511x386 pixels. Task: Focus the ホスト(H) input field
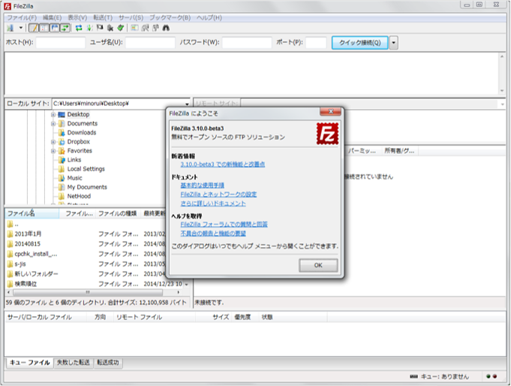coord(60,42)
